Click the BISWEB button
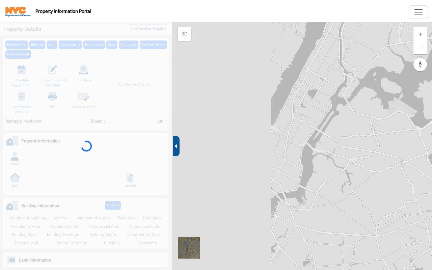Image resolution: width=432 pixels, height=270 pixels. tap(113, 205)
